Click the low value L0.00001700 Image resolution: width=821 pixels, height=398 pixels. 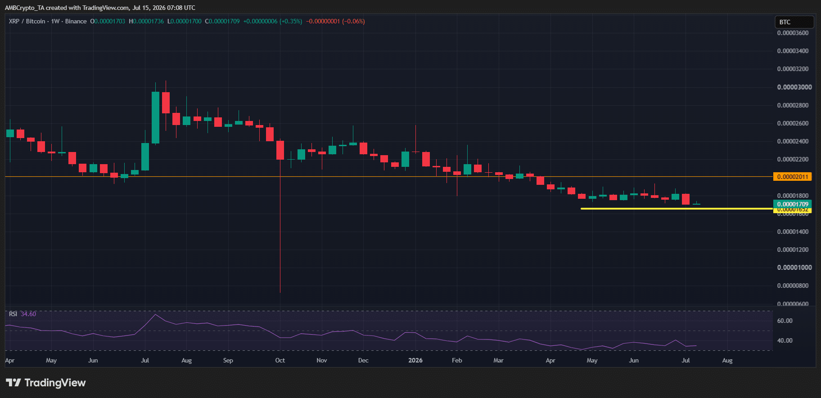pyautogui.click(x=185, y=21)
